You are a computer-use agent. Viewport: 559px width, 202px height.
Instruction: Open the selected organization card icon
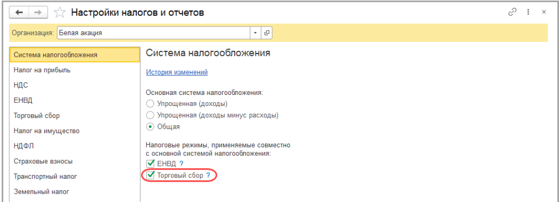click(266, 33)
